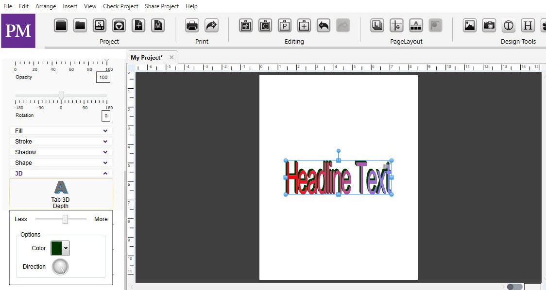546x290 pixels.
Task: Open the Edit menu
Action: pos(24,6)
